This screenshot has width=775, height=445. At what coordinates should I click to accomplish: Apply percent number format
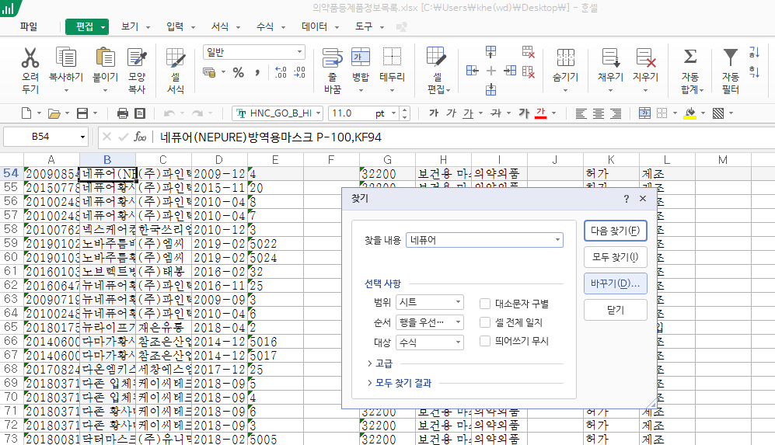[239, 73]
